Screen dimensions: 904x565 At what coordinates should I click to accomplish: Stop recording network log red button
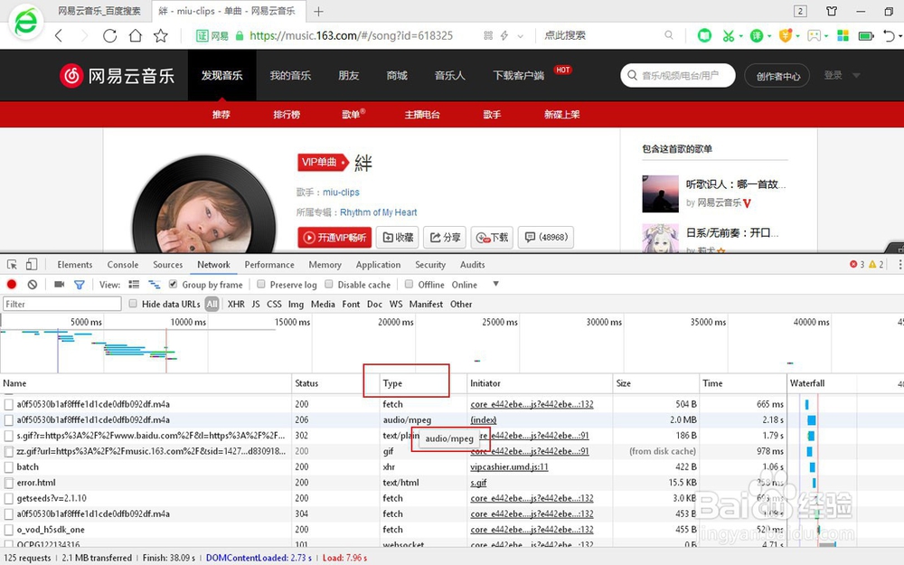point(12,284)
